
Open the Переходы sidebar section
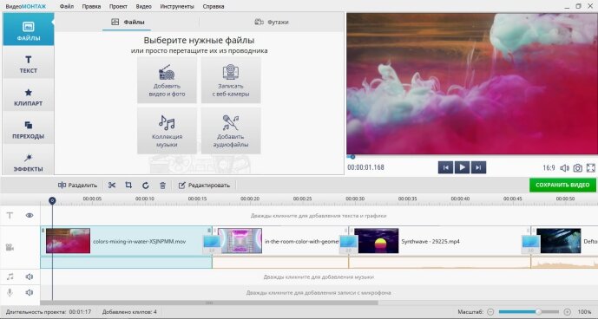click(x=29, y=129)
